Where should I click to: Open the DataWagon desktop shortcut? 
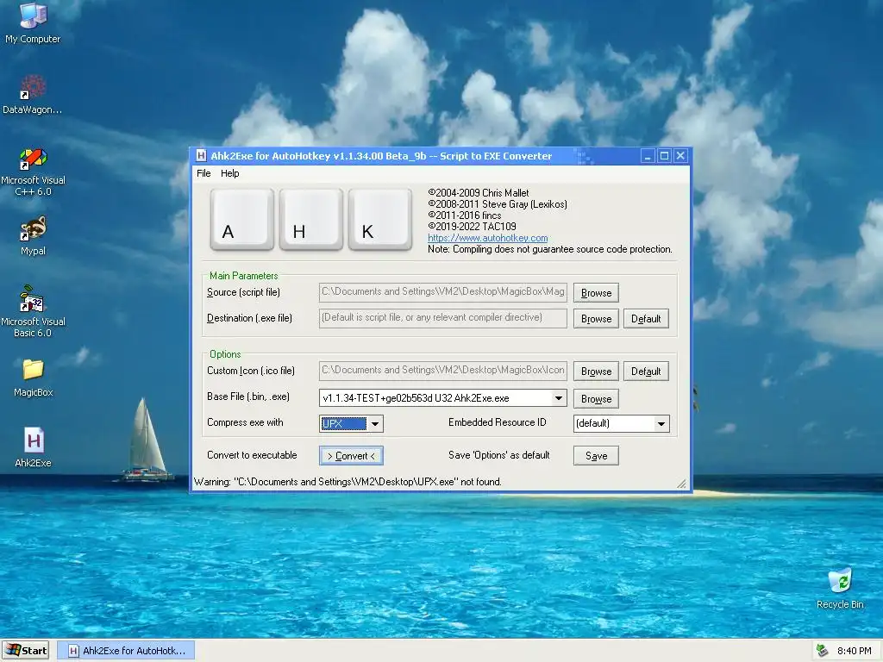[33, 95]
